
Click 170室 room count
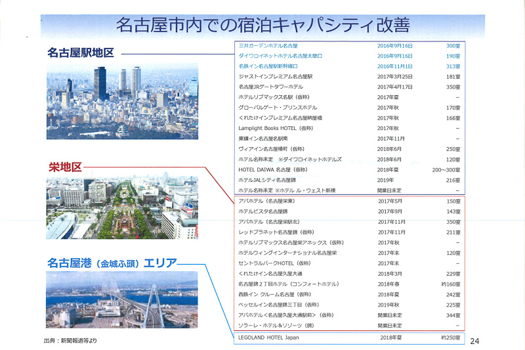pos(453,108)
